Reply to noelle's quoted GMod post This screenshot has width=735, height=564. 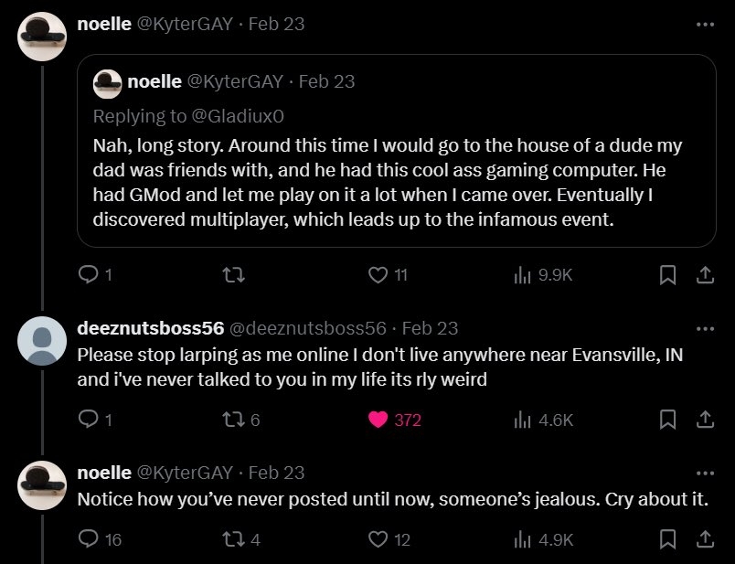coord(89,274)
